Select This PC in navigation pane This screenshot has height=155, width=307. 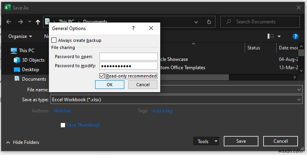[22, 51]
